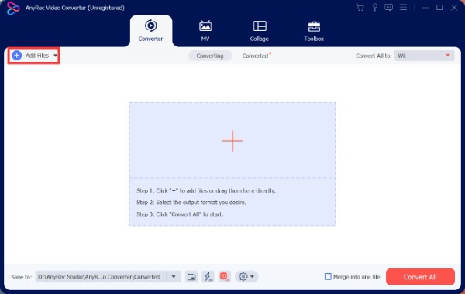The width and height of the screenshot is (465, 294).
Task: Click the key register icon
Action: [x=375, y=8]
